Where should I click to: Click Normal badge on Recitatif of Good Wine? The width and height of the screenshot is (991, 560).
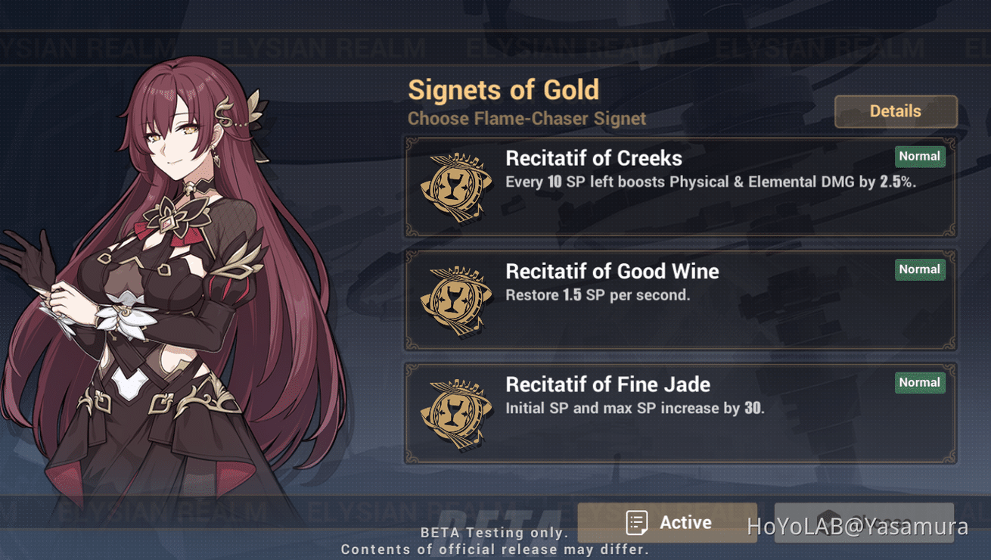(919, 269)
